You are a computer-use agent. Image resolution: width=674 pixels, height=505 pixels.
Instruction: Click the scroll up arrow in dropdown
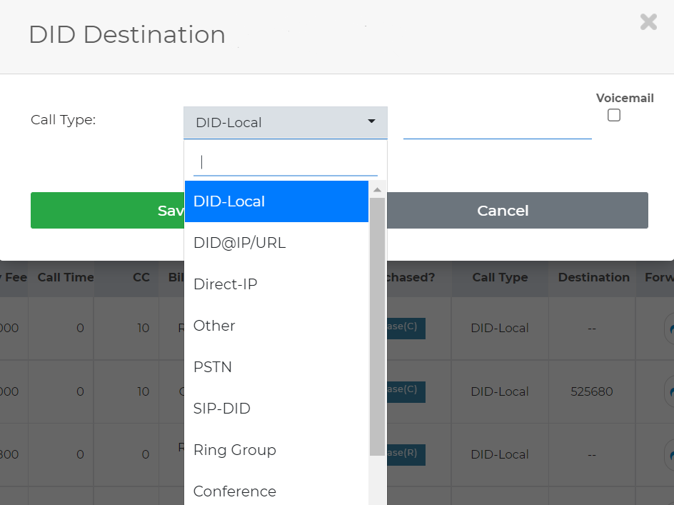tap(377, 189)
